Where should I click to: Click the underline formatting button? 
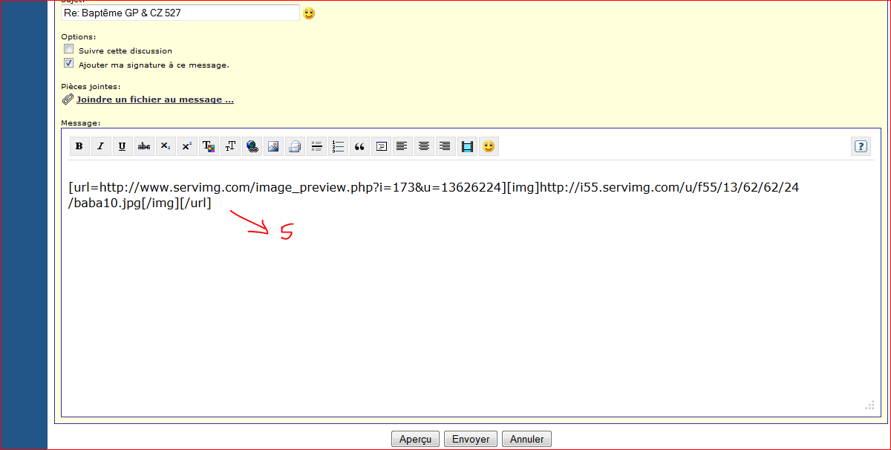click(x=123, y=146)
